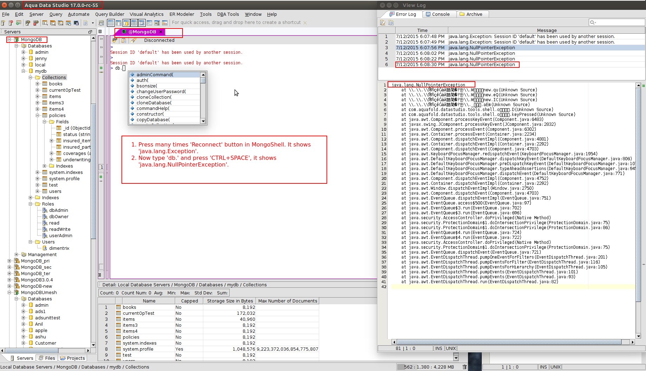The image size is (646, 371).
Task: Open the dropdown arrow beside the document icon
Action: click(93, 23)
